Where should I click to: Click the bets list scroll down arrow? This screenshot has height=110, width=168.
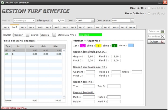[x=64, y=97]
